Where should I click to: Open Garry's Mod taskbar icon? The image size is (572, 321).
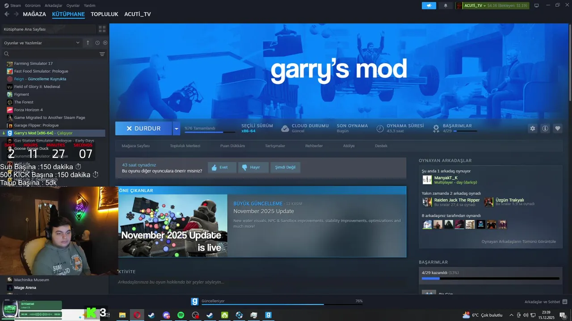268,315
